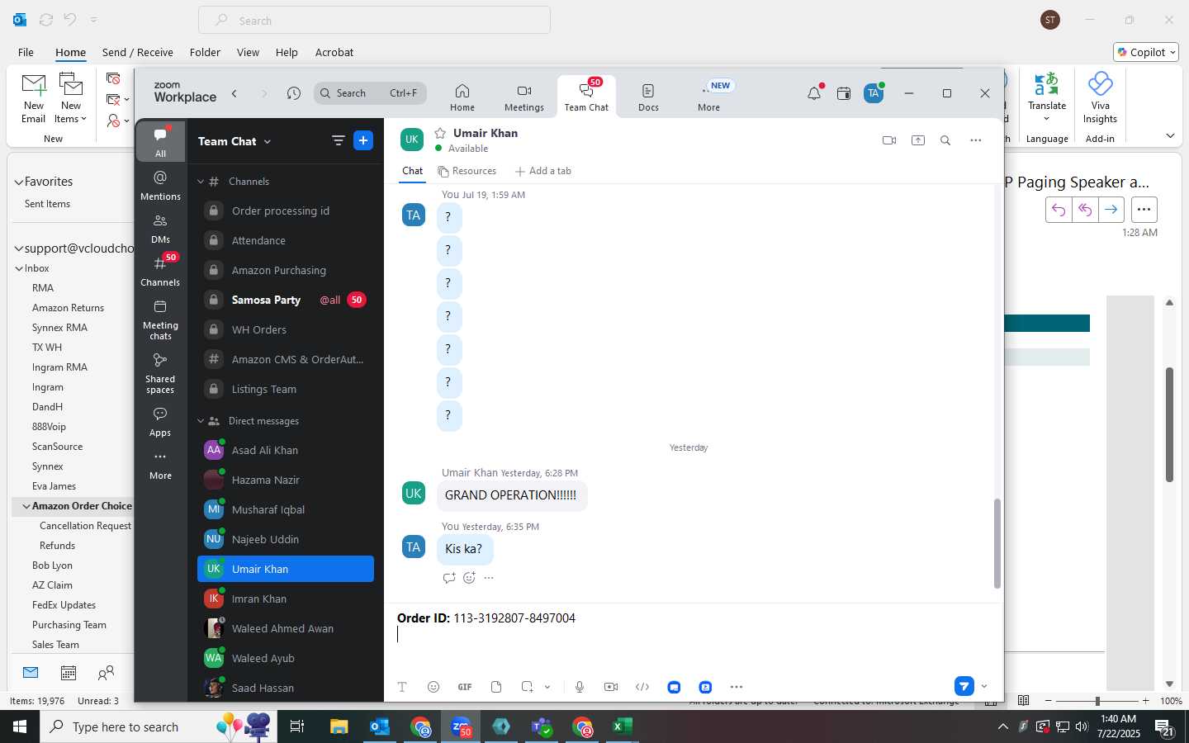
Task: Click New Email in Outlook
Action: click(x=33, y=97)
